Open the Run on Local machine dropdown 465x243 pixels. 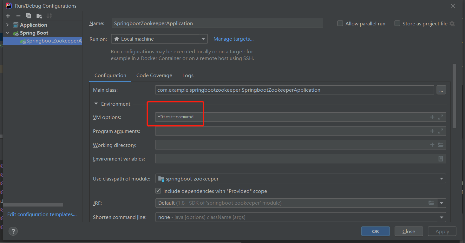tap(159, 39)
